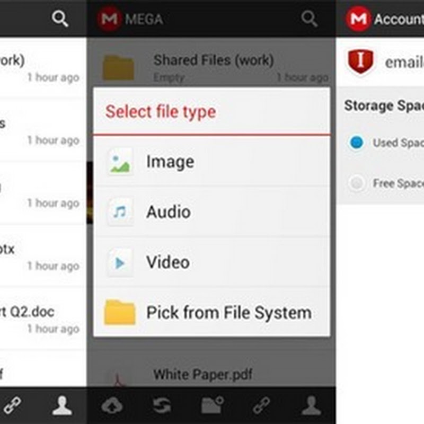Tap link chain icon in middle bottom bar
The width and height of the screenshot is (424, 424).
pos(261,405)
